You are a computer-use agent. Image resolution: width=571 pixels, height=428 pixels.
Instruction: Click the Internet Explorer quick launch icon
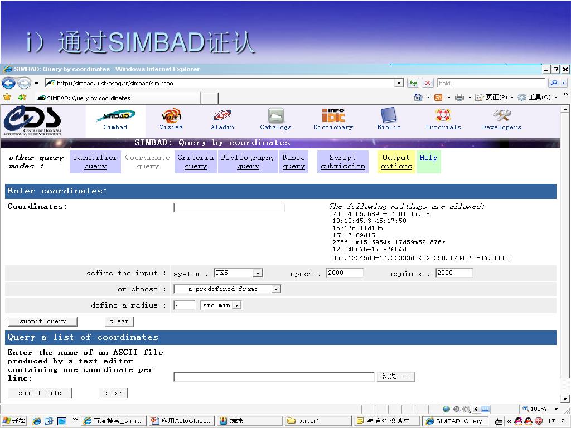tap(36, 421)
